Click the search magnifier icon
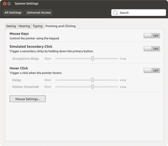168x146 pixels. [116, 13]
